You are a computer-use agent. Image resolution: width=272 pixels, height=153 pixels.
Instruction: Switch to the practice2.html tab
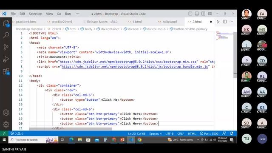point(62,22)
